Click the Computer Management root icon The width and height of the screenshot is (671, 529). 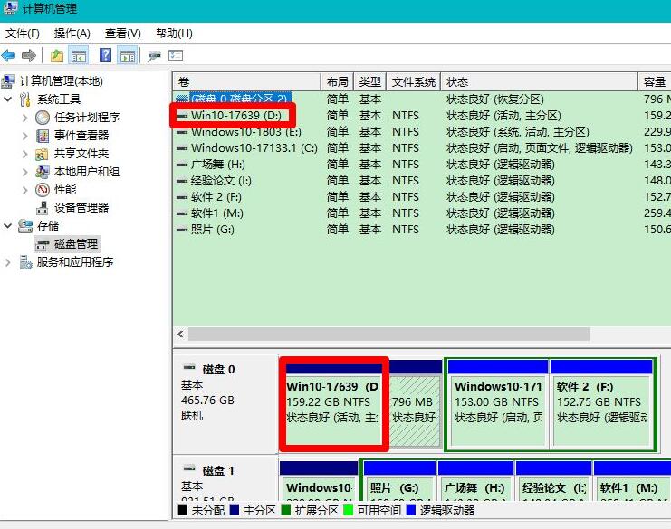(8, 80)
